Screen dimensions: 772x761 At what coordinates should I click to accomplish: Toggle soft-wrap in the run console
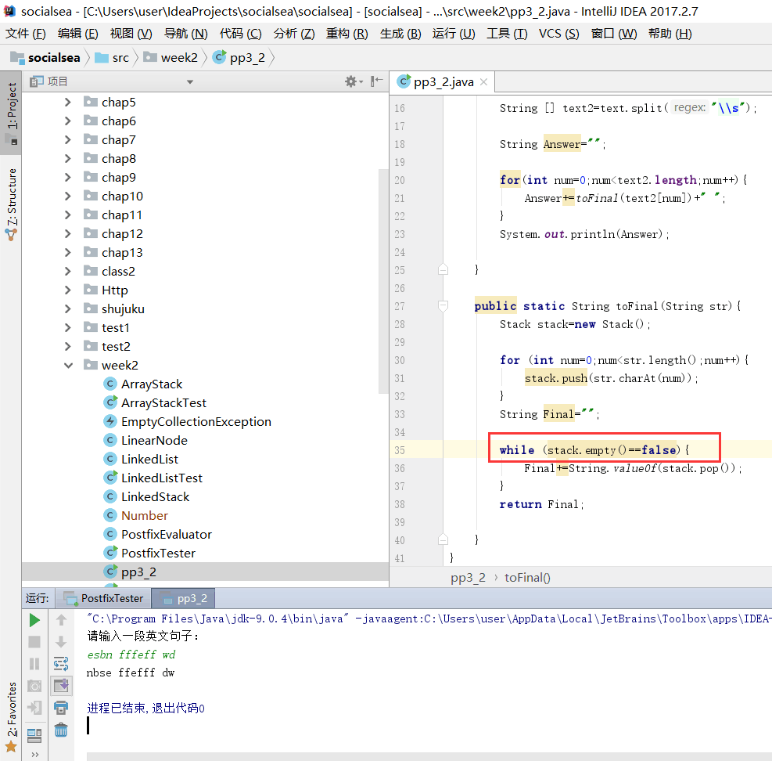(x=61, y=664)
